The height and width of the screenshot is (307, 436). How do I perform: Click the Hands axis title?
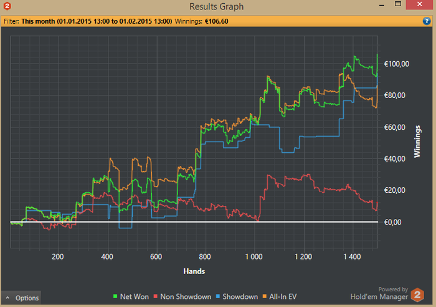(x=194, y=271)
